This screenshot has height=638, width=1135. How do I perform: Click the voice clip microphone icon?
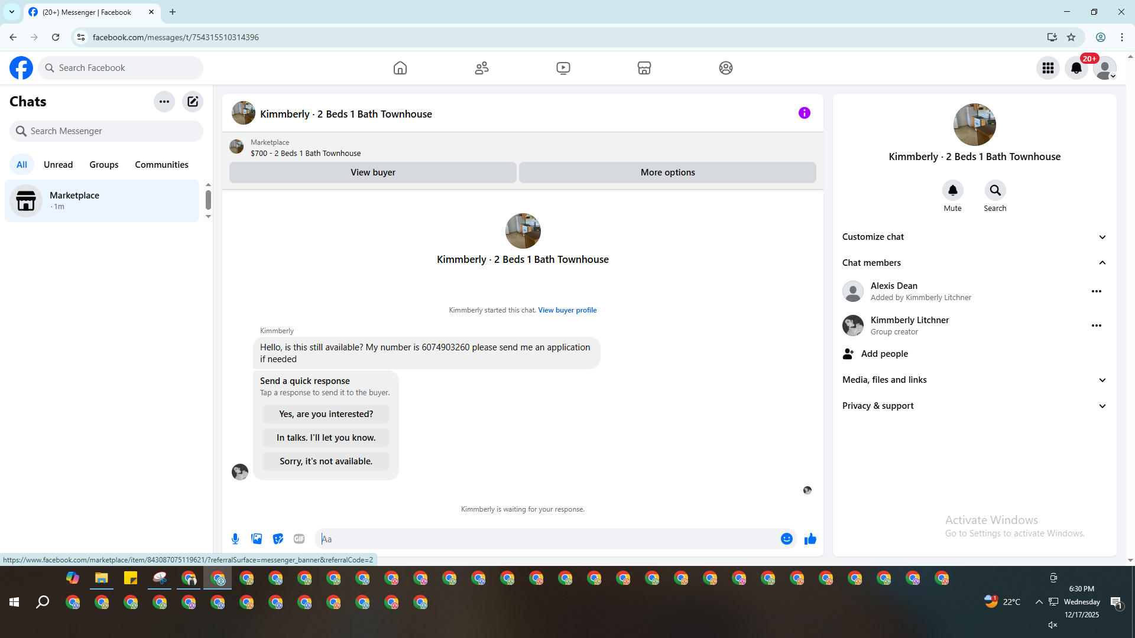coord(235,539)
